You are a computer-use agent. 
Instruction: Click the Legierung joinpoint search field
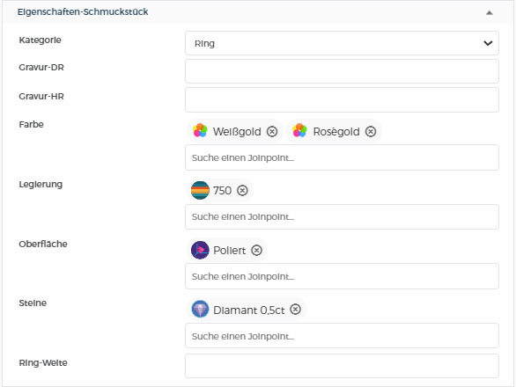click(x=342, y=217)
